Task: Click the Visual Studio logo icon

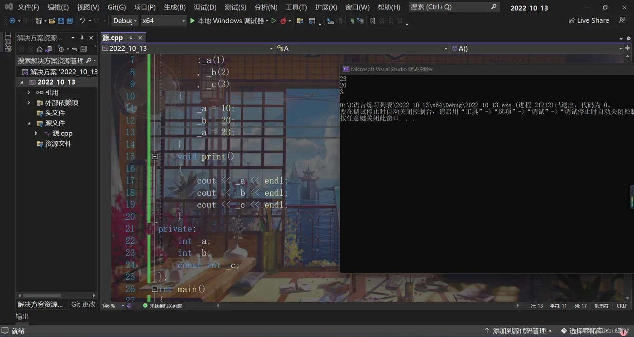Action: (x=9, y=7)
